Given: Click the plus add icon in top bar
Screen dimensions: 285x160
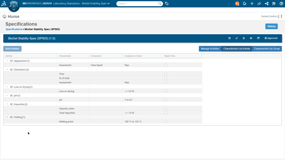Looking at the screenshot, I should click(x=252, y=4).
